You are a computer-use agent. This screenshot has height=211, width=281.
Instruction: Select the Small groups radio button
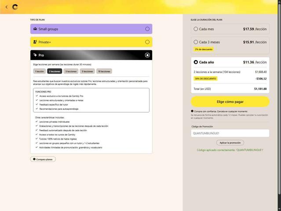tap(147, 29)
